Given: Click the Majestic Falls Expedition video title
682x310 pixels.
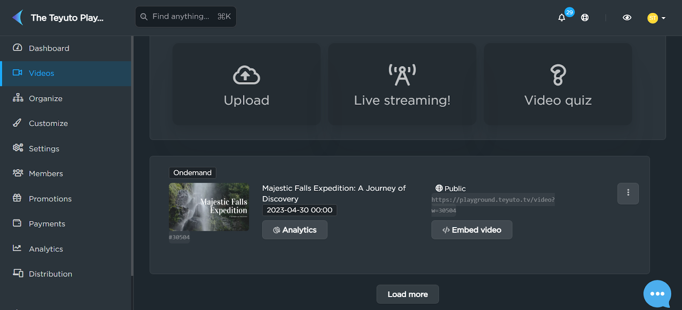Looking at the screenshot, I should [x=334, y=193].
